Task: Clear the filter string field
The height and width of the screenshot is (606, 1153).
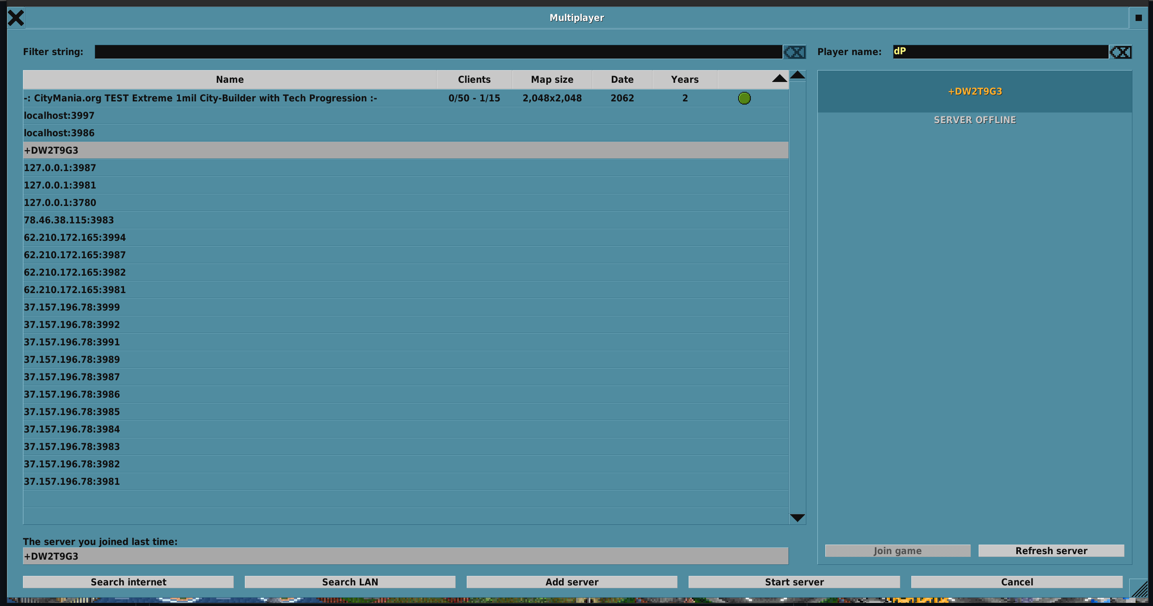Action: (x=794, y=52)
